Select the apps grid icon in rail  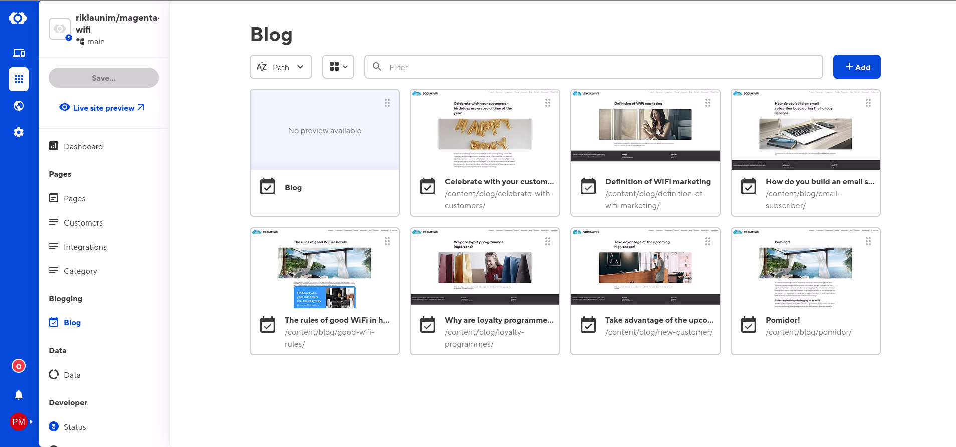pyautogui.click(x=19, y=79)
